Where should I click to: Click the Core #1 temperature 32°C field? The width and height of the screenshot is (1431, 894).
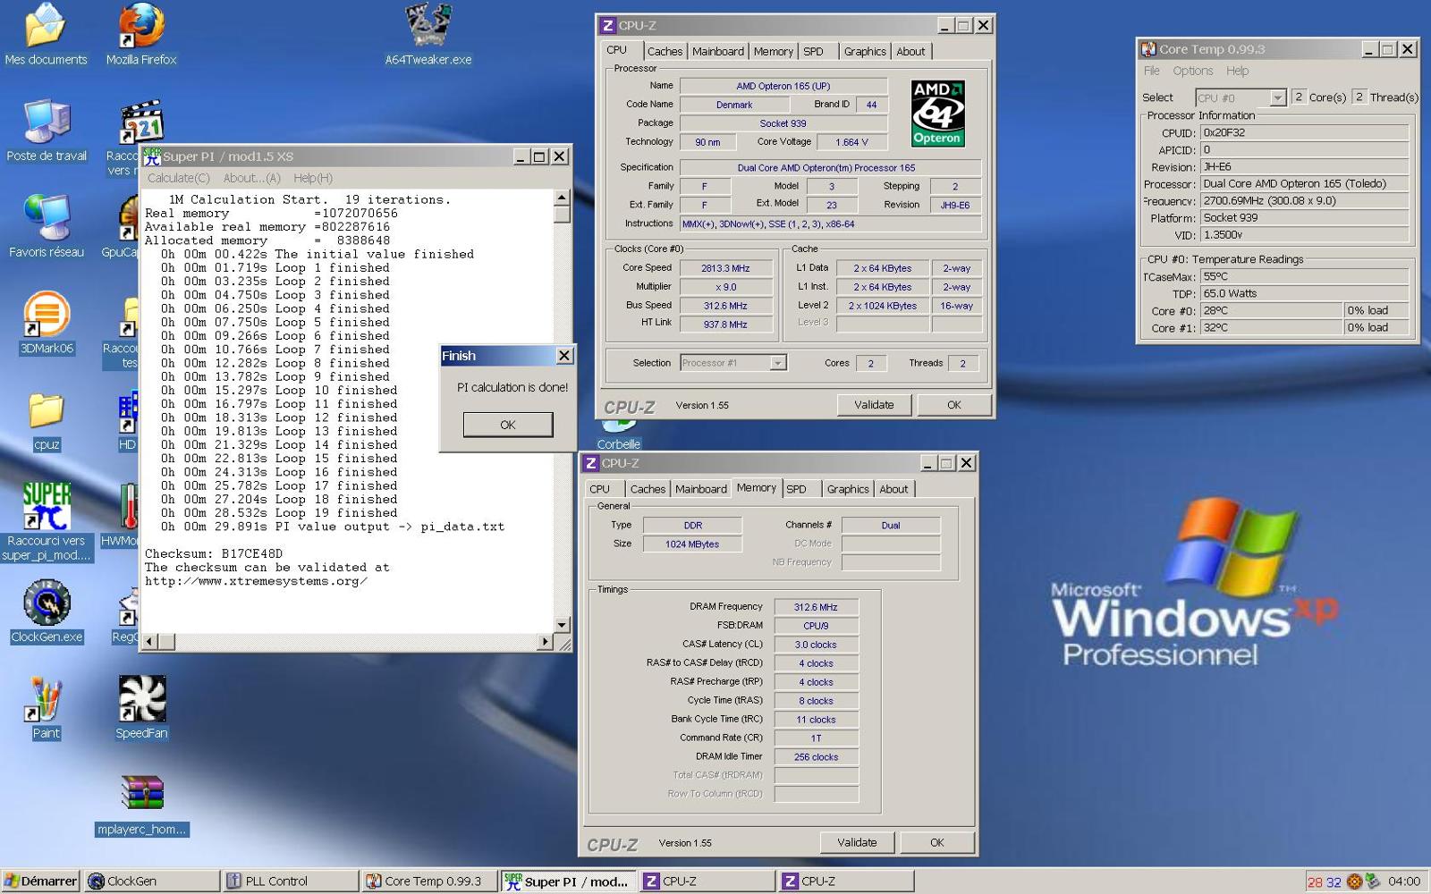(1272, 327)
